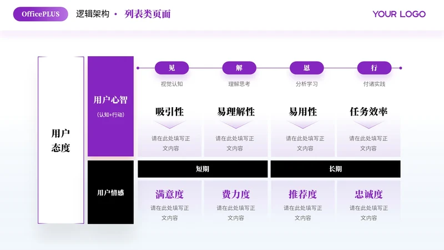Click placeholder text under 任务效率
This screenshot has width=444, height=250.
pyautogui.click(x=368, y=143)
